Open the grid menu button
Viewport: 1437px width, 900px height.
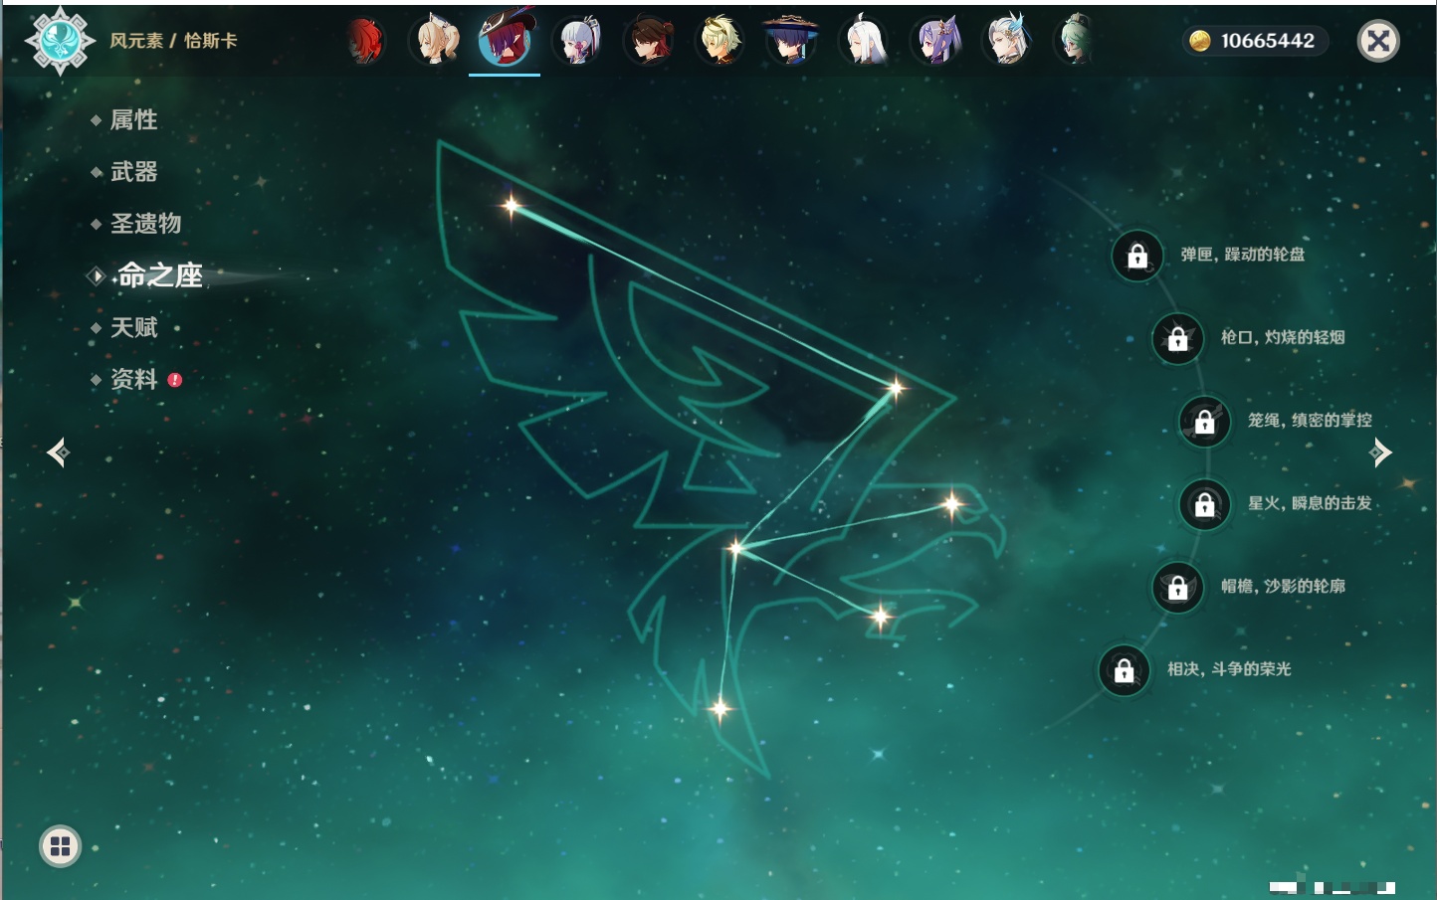[60, 846]
